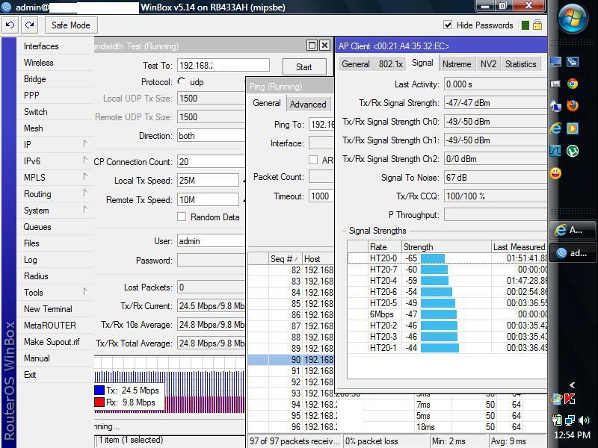Open the volume control in system tray
The height and width of the screenshot is (448, 598).
pyautogui.click(x=582, y=420)
